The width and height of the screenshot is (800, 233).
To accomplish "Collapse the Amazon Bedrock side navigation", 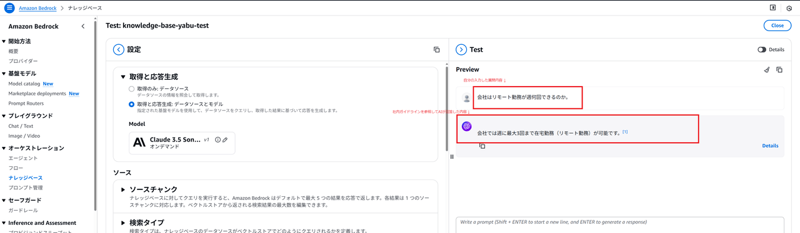I will click(x=83, y=26).
